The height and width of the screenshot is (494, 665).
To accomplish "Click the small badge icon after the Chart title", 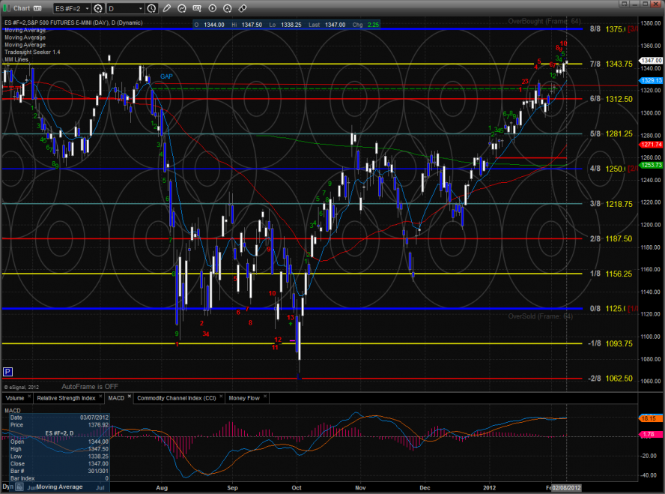I will coord(37,8).
